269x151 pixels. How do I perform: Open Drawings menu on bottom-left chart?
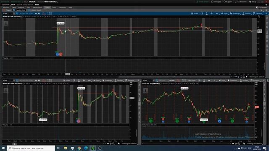[107, 81]
